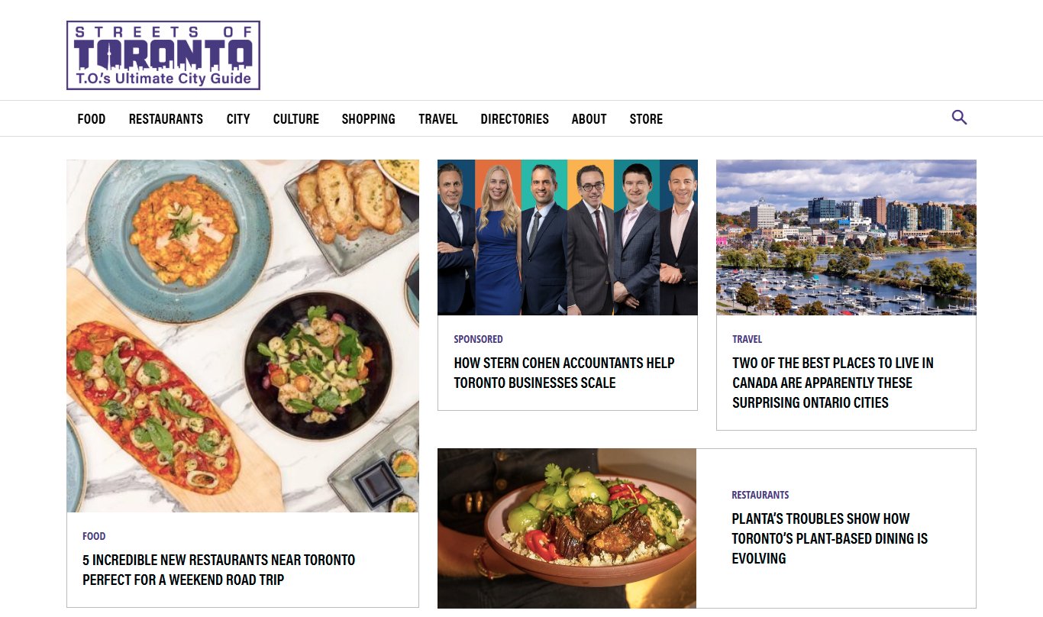Open the restaurant dishes article photo

(x=243, y=336)
